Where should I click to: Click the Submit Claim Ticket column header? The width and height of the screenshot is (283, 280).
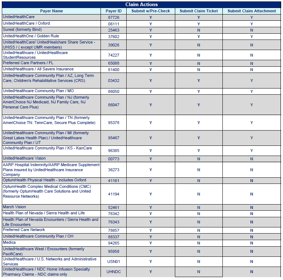pos(199,11)
